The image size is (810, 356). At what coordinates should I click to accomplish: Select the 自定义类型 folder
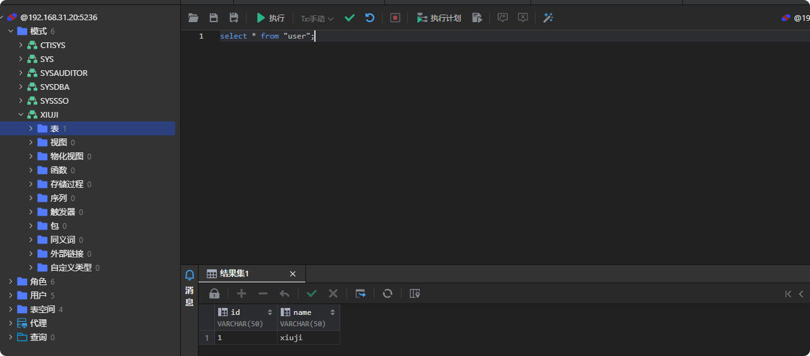[71, 267]
